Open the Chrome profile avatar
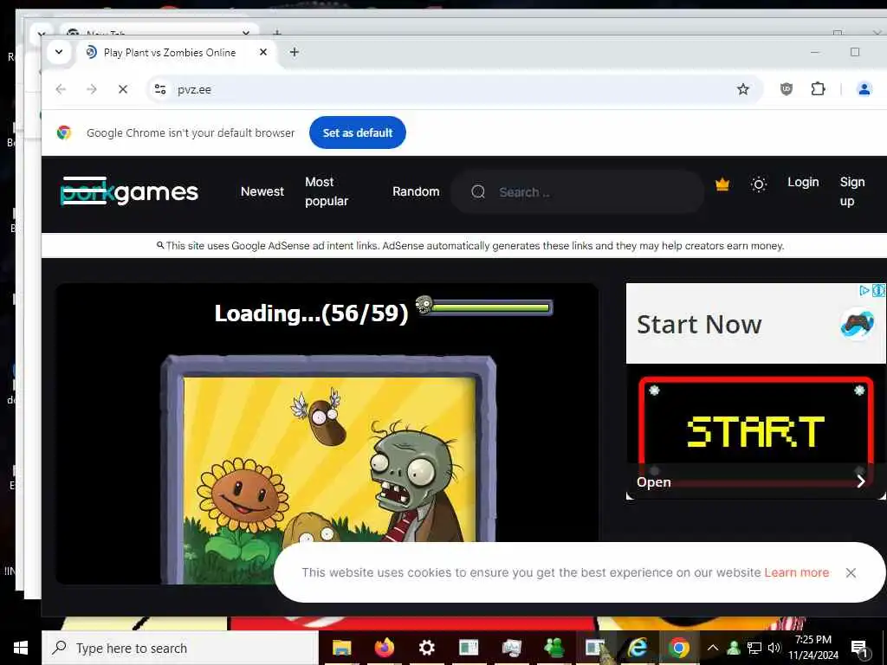The width and height of the screenshot is (887, 665). pyautogui.click(x=864, y=89)
